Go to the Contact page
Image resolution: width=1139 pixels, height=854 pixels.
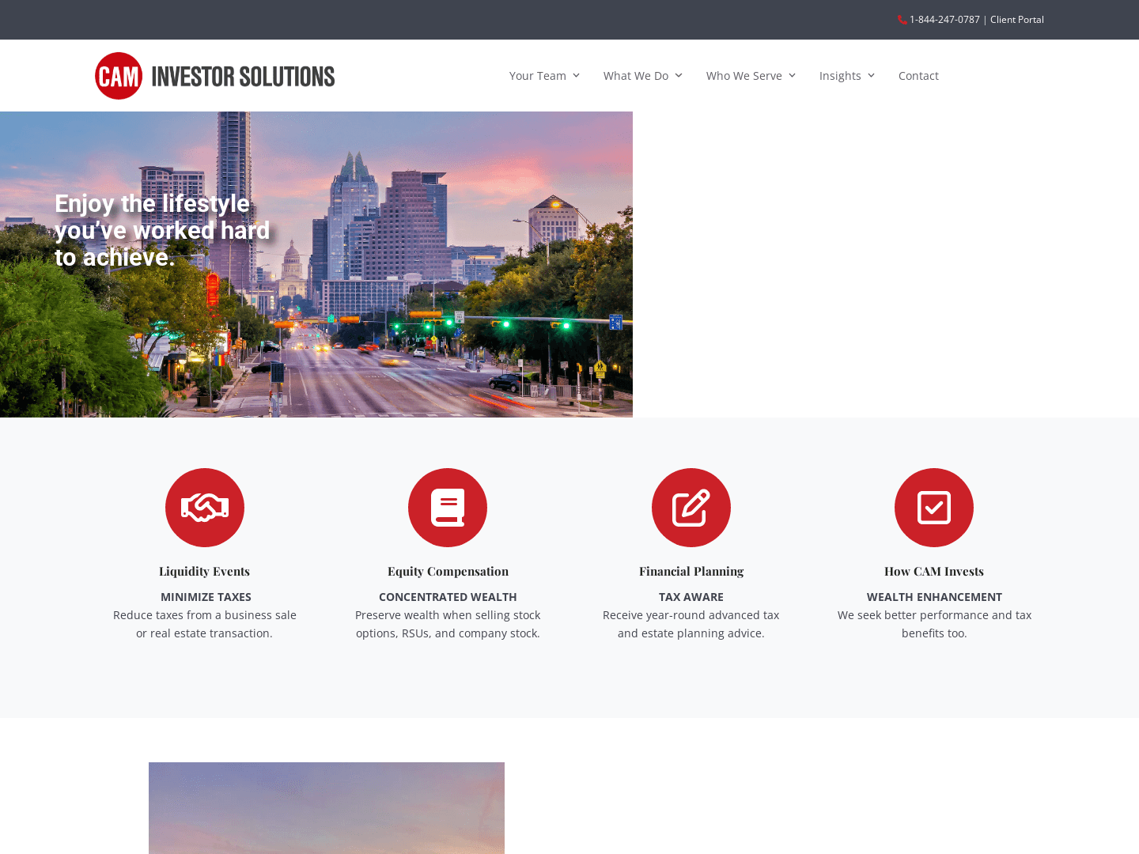coord(918,76)
